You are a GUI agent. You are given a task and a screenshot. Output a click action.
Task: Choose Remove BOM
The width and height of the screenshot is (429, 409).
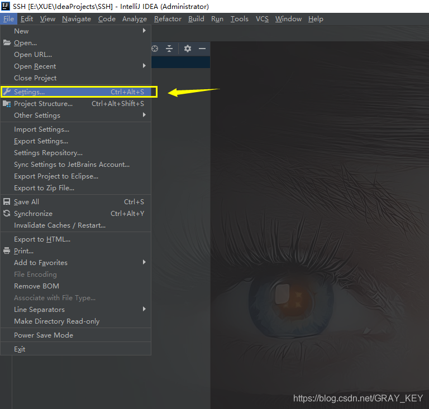[x=76, y=286]
